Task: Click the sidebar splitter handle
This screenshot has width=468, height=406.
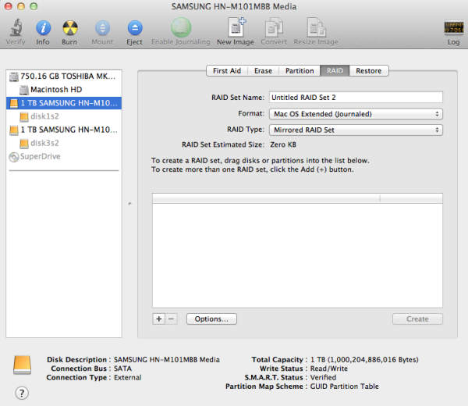Action: [129, 204]
